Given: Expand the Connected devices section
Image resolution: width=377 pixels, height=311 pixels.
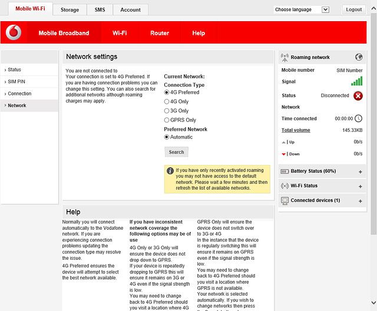Looking at the screenshot, I should 360,201.
